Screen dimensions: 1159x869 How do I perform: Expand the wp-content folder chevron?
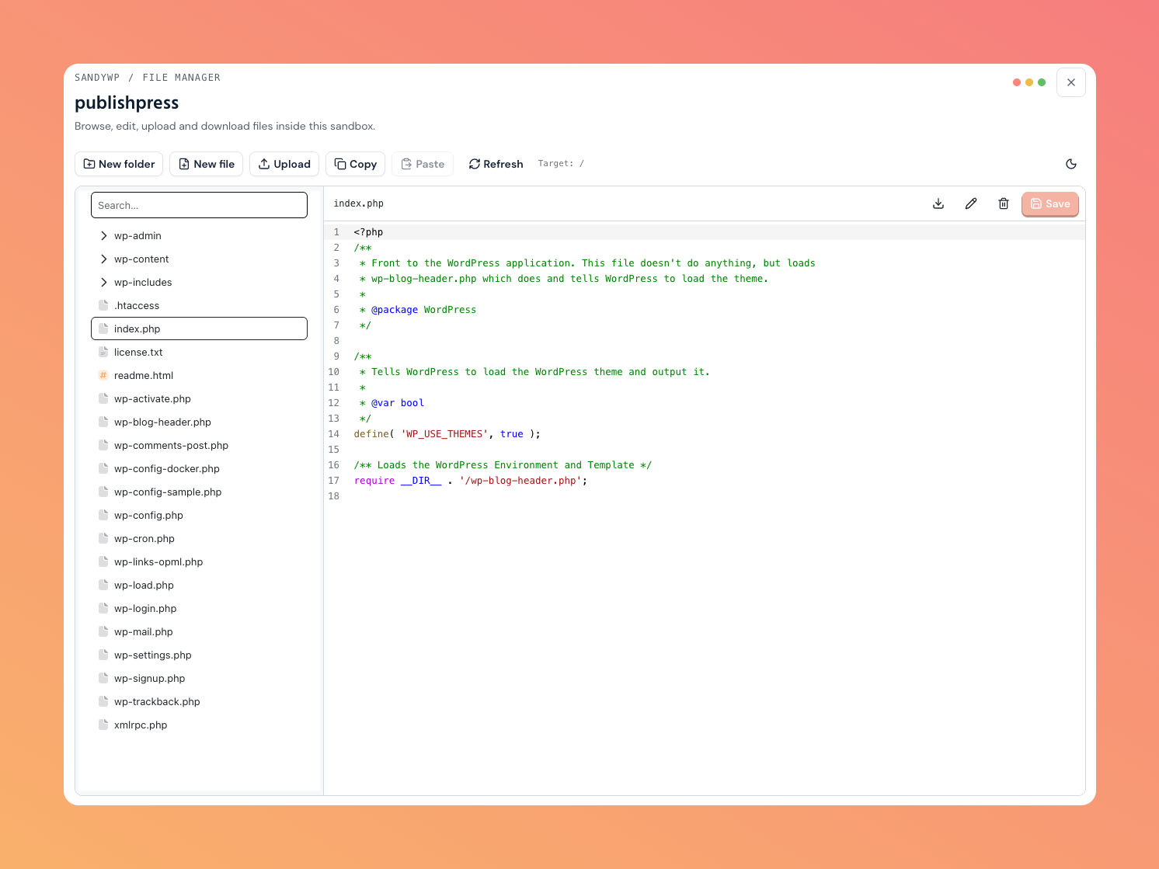click(103, 259)
